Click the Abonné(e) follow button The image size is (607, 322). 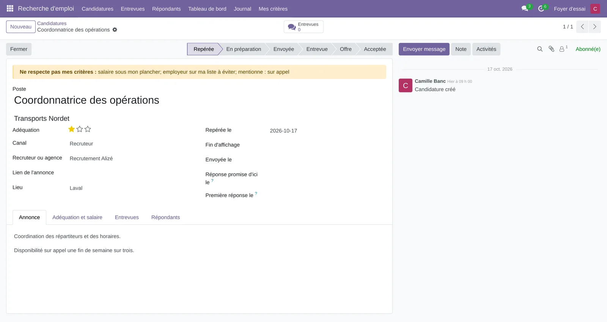588,49
